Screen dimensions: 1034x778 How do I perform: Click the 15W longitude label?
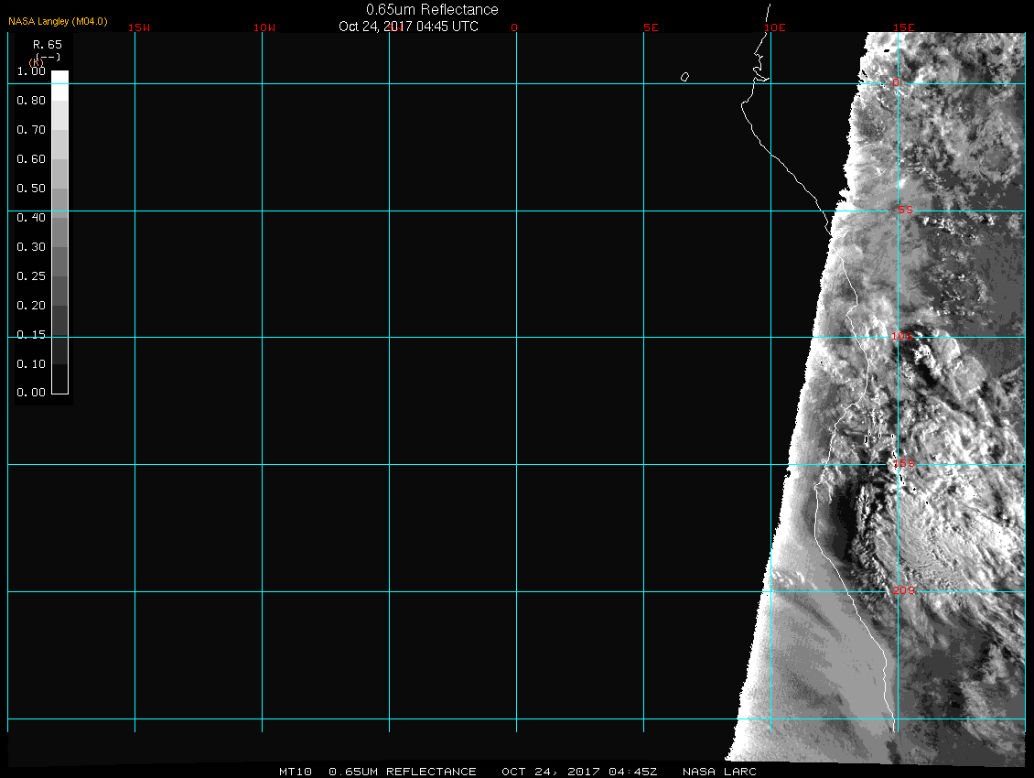[x=139, y=27]
